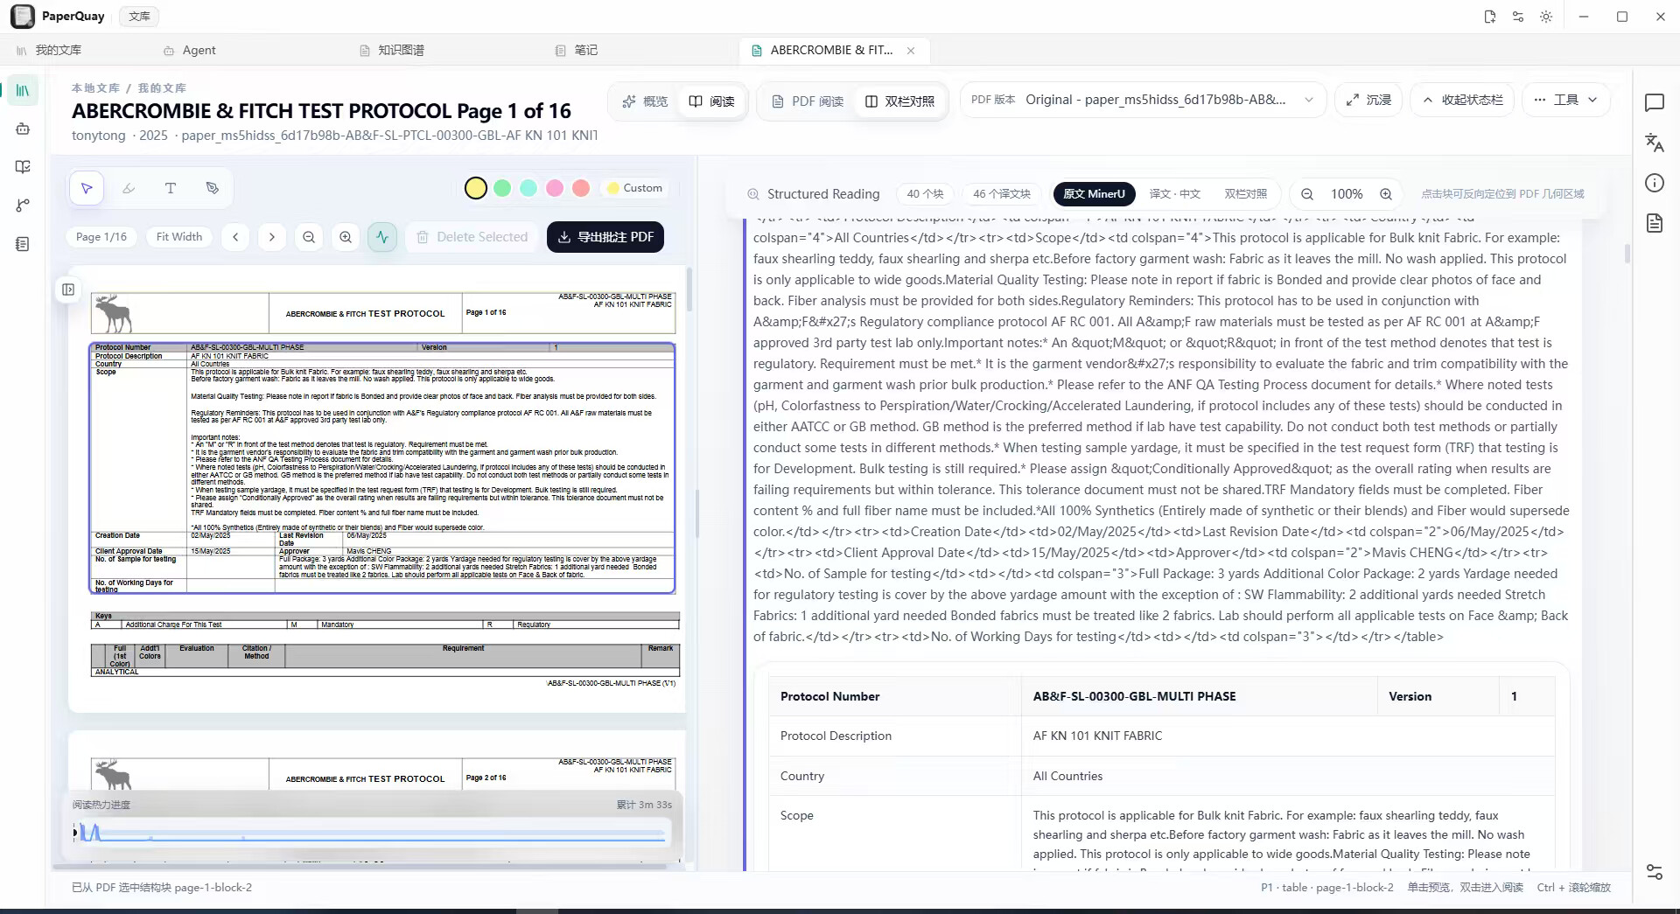This screenshot has height=914, width=1680.
Task: Open the Fit Width zoom selector
Action: (179, 237)
